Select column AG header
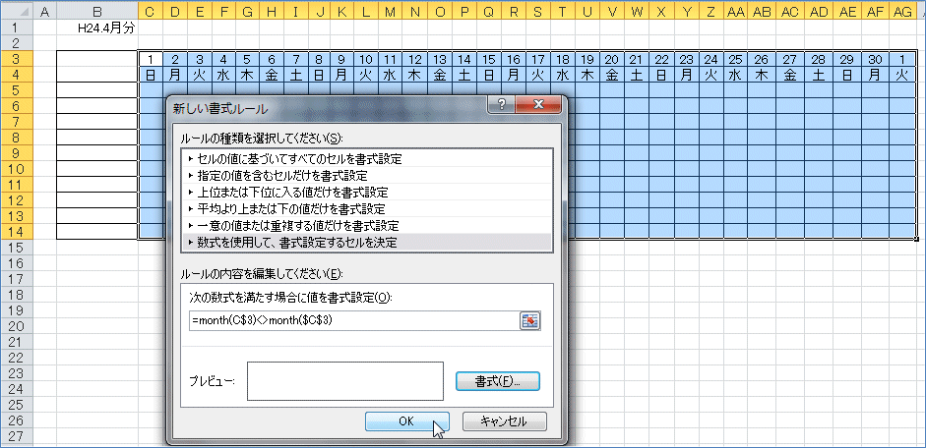Screen dimensions: 926x448 click(902, 11)
